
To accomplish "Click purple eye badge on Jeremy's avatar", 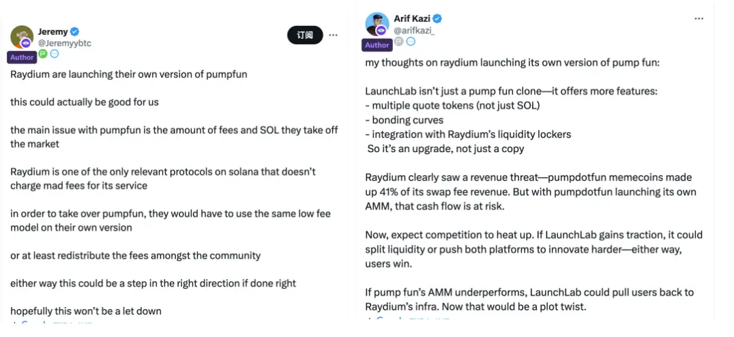I will [x=26, y=44].
